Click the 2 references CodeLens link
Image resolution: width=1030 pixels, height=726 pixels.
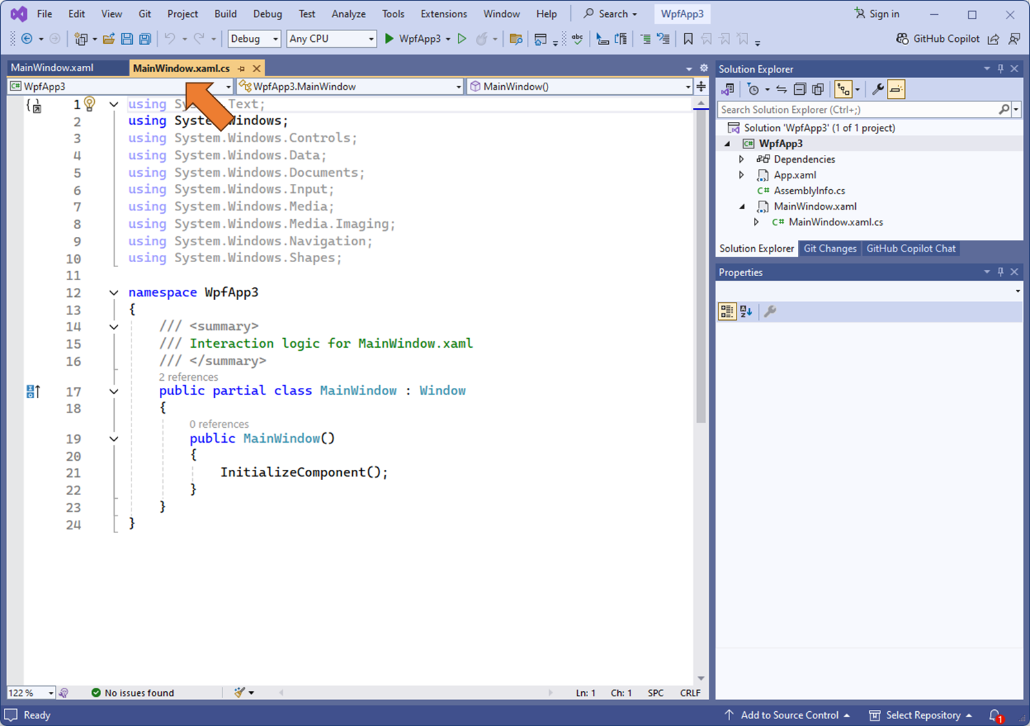188,377
